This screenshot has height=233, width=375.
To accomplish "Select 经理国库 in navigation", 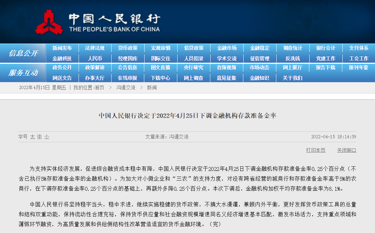I will click(x=128, y=59).
